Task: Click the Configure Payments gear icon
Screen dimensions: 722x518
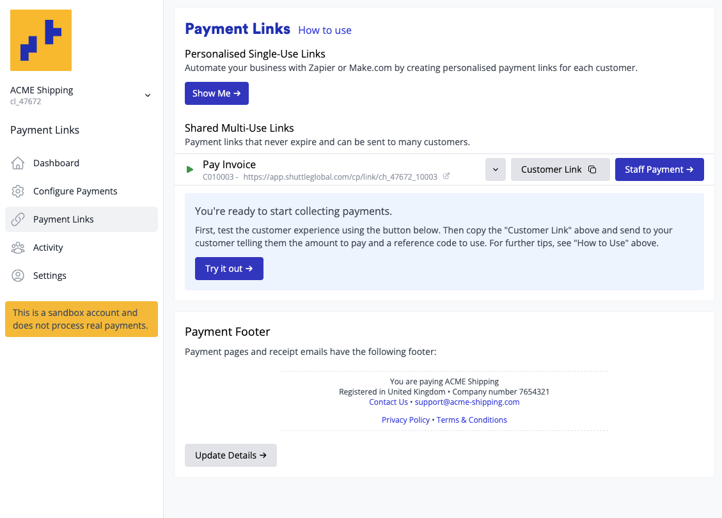Action: click(19, 191)
